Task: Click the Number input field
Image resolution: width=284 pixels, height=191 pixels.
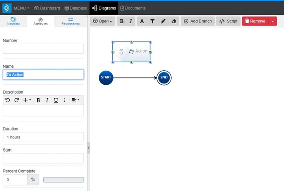Action: tap(43, 49)
